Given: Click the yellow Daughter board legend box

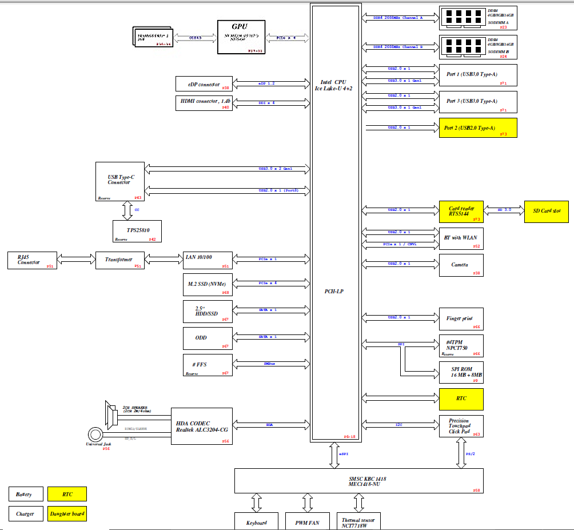Looking at the screenshot, I should 67,513.
